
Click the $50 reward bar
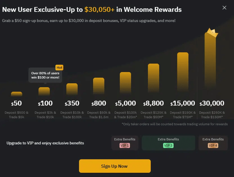[x=17, y=94]
